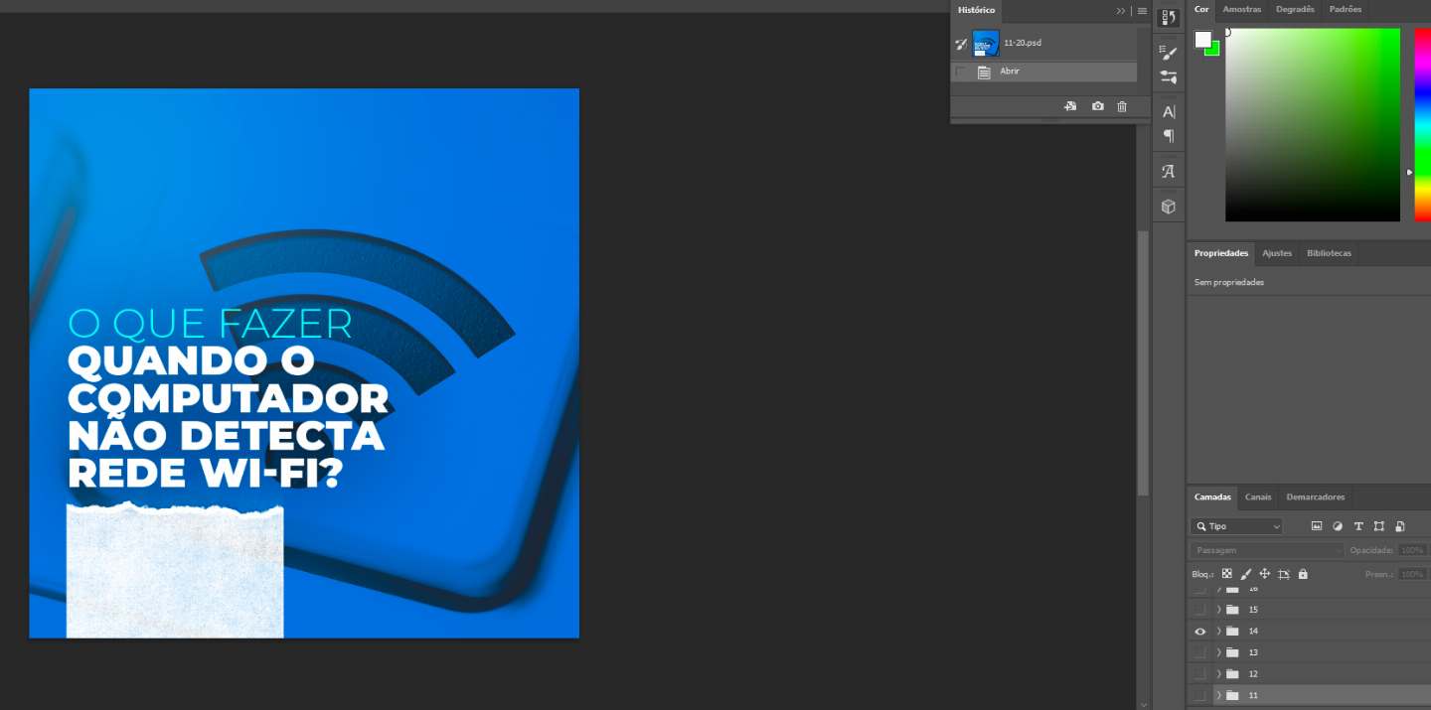Create new document from current history state
The width and height of the screenshot is (1431, 710).
[x=1070, y=106]
